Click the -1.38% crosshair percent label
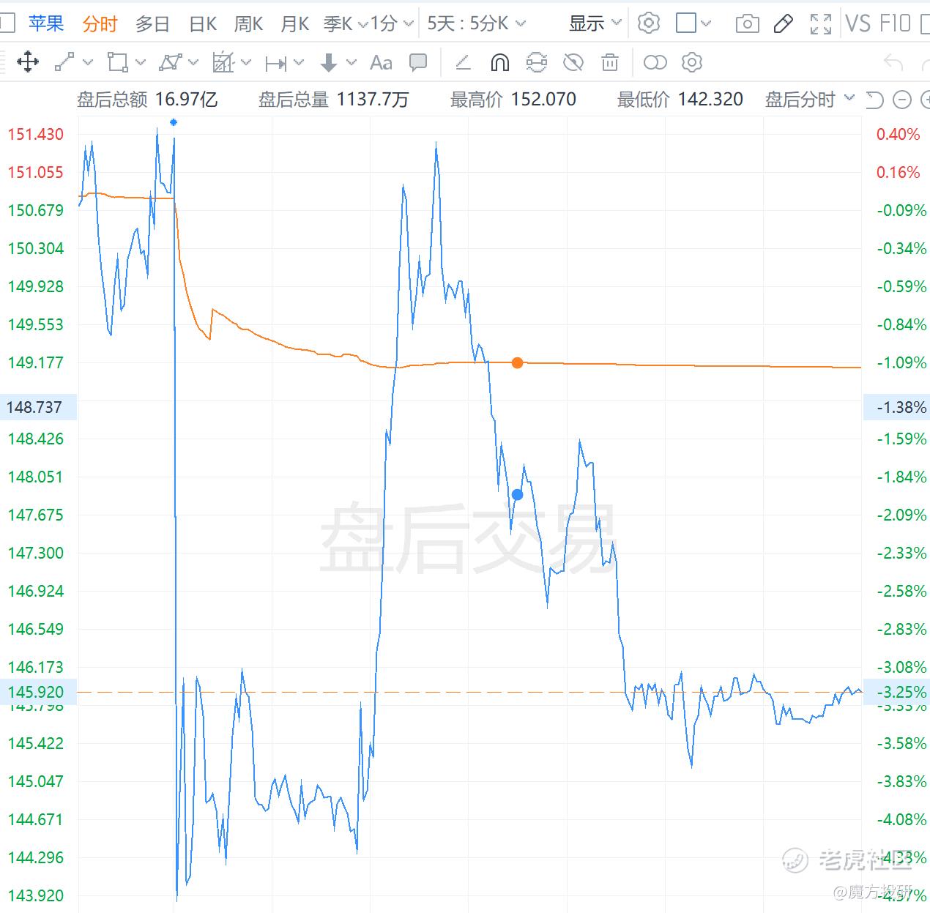Viewport: 930px width, 913px height. (897, 407)
